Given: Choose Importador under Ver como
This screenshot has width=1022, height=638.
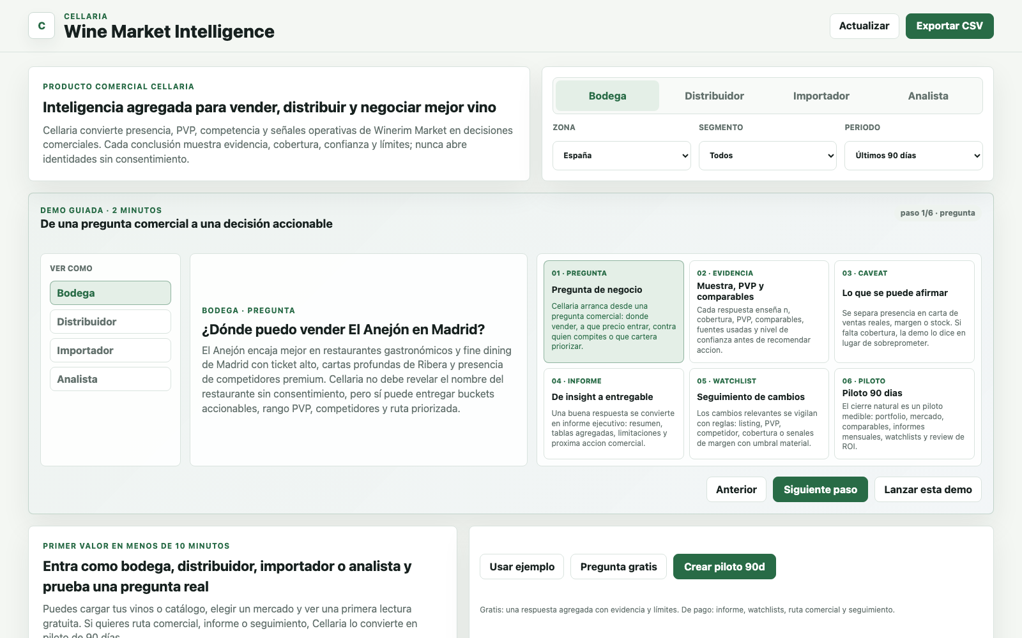Looking at the screenshot, I should (x=111, y=350).
